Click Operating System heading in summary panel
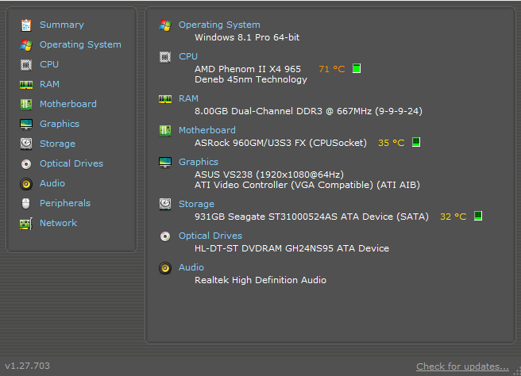The width and height of the screenshot is (521, 376). (x=219, y=25)
